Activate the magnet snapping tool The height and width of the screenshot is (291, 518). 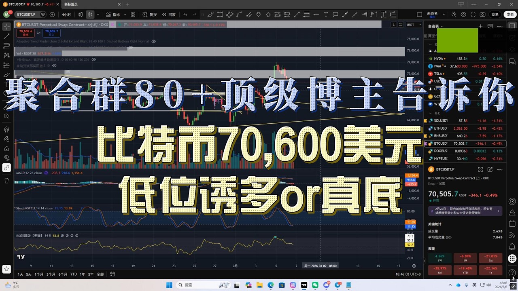(6, 130)
